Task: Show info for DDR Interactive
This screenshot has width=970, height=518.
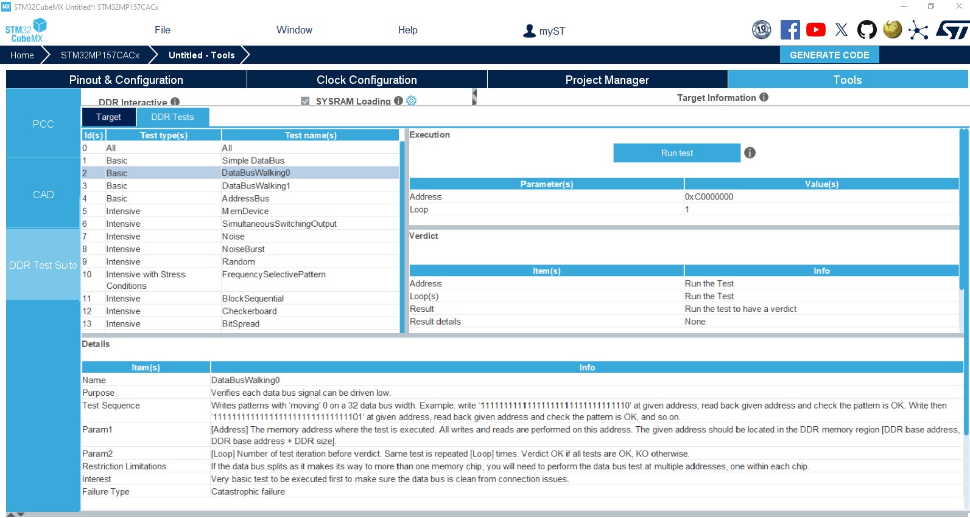Action: [x=175, y=102]
